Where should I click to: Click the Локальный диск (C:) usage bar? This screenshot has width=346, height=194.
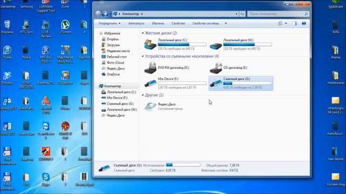[x=182, y=44]
